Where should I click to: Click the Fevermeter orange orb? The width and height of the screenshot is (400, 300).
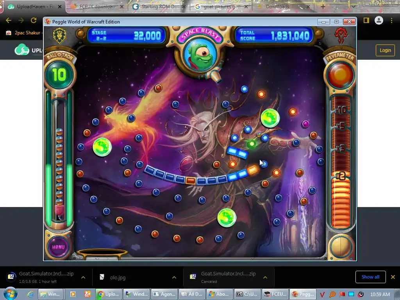click(340, 75)
